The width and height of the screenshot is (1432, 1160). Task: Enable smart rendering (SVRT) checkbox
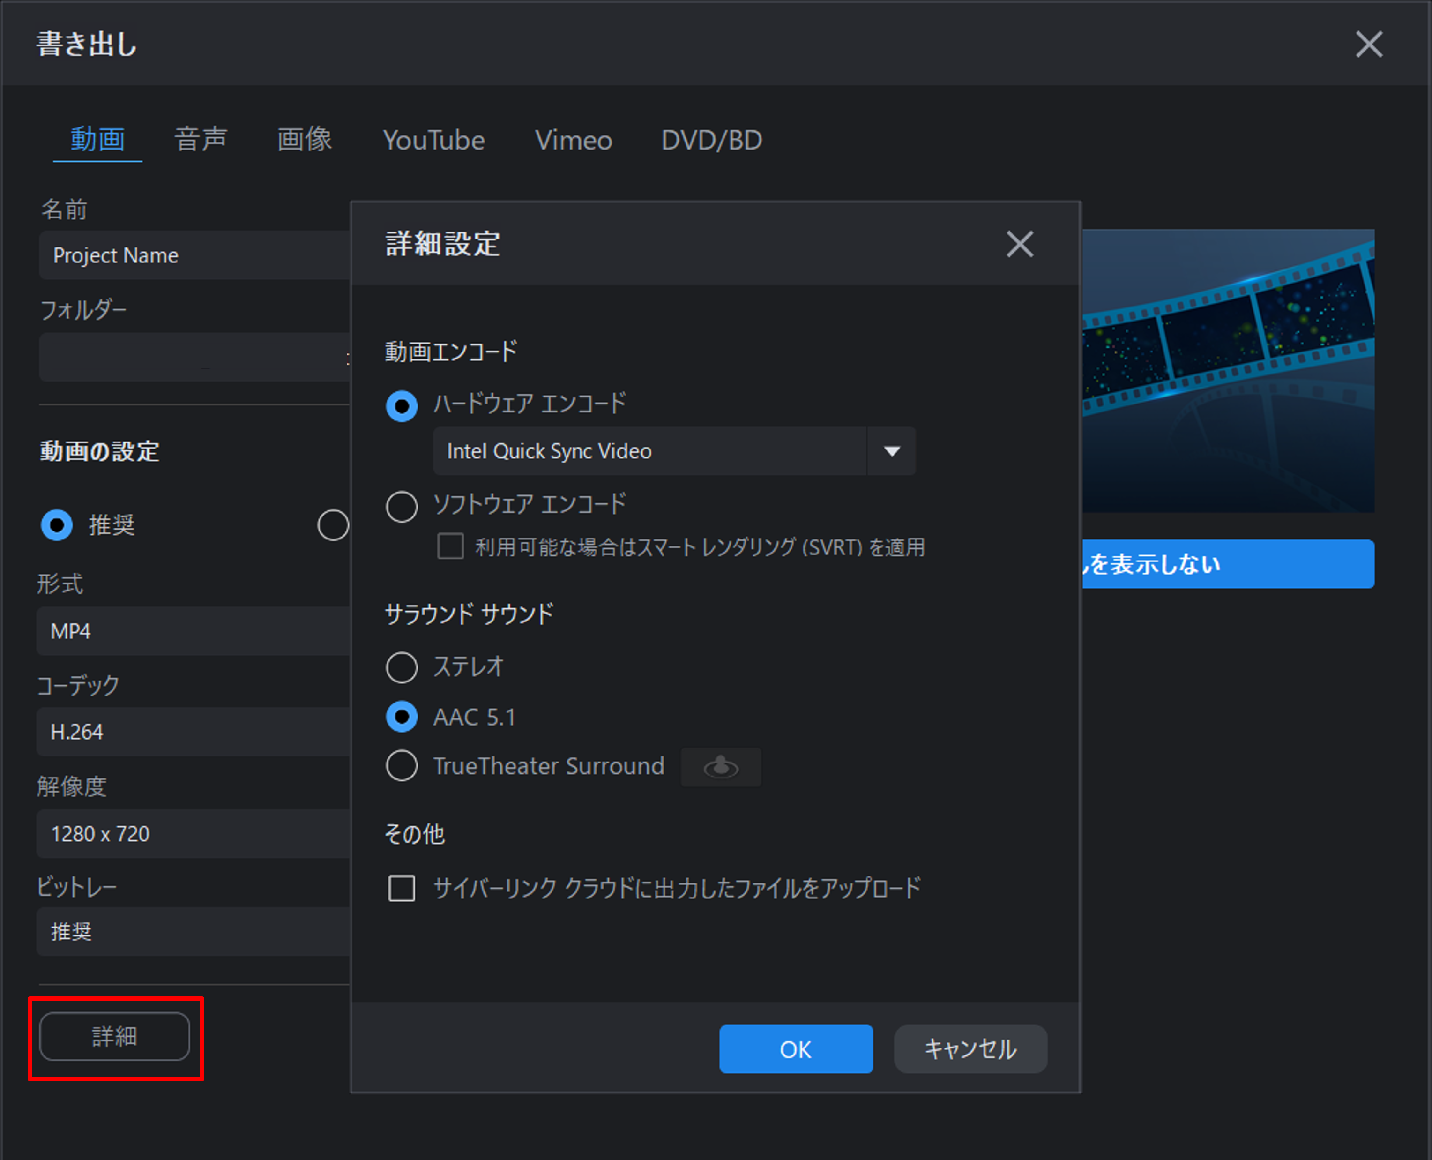pos(450,546)
